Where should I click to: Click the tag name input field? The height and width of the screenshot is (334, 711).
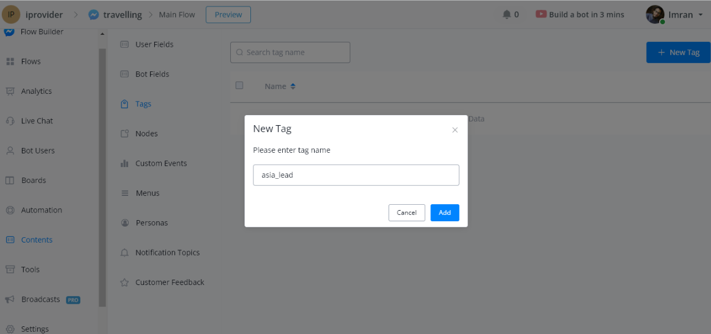point(355,175)
